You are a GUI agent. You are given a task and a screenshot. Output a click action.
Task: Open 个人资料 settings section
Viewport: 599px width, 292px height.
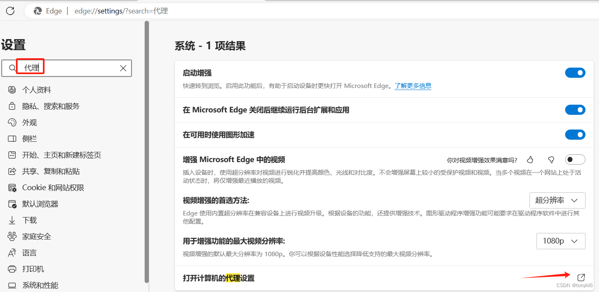[37, 90]
